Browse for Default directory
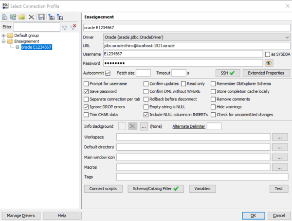The height and width of the screenshot is (221, 292). point(280,147)
